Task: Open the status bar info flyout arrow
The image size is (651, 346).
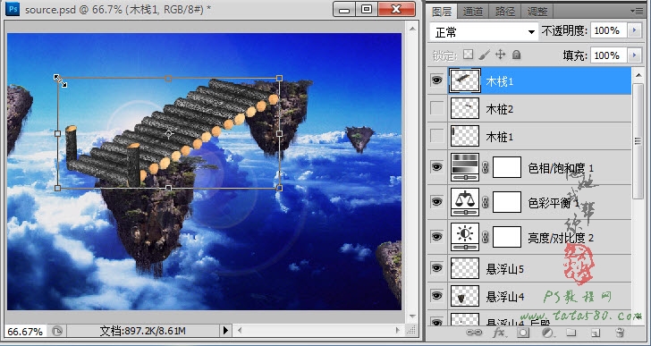Action: [x=225, y=331]
